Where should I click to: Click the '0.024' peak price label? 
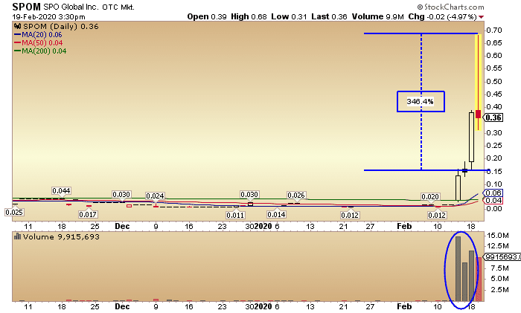155,196
